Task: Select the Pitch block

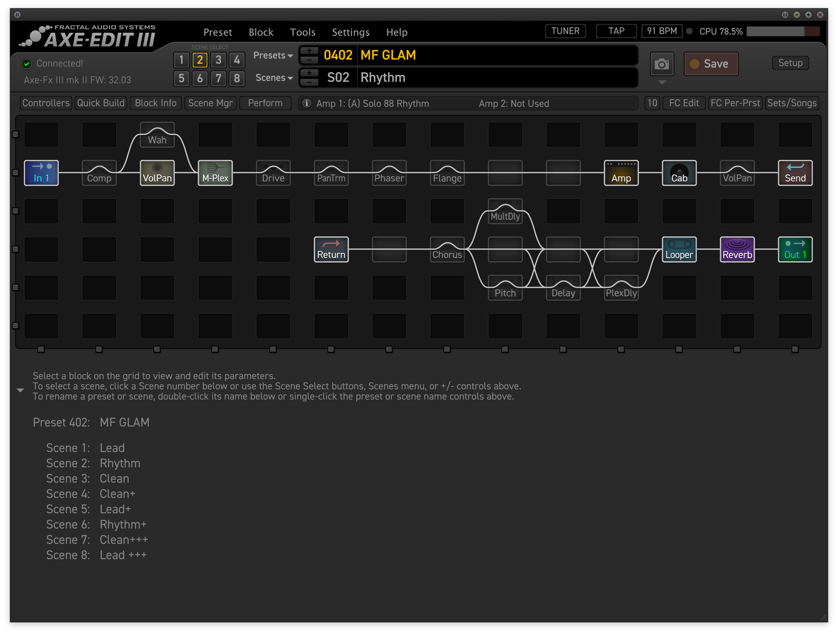Action: point(505,288)
